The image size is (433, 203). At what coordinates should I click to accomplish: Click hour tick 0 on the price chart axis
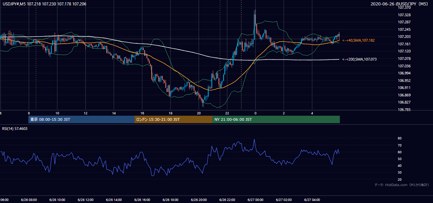(255, 113)
